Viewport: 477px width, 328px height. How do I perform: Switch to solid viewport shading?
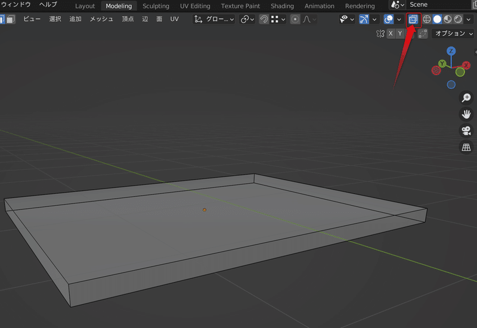click(437, 20)
